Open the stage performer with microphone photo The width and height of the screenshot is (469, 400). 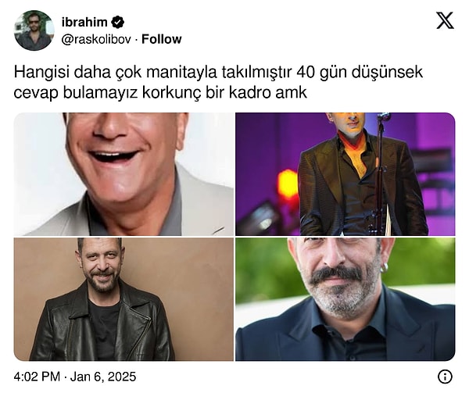tap(345, 174)
